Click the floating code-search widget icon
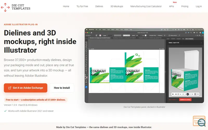 click(x=199, y=121)
